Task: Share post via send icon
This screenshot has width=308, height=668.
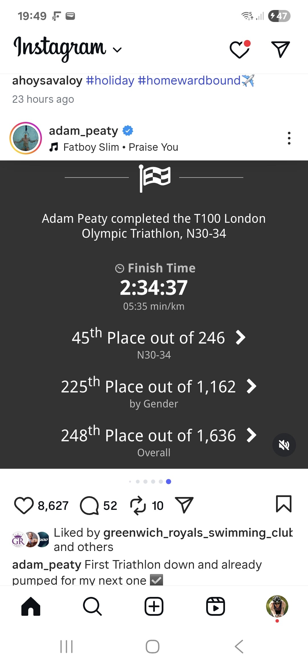Action: click(184, 505)
